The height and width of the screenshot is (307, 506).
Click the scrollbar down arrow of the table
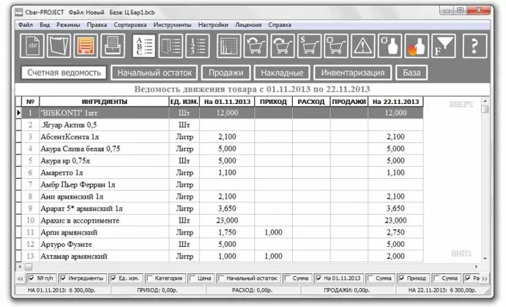[x=485, y=258]
